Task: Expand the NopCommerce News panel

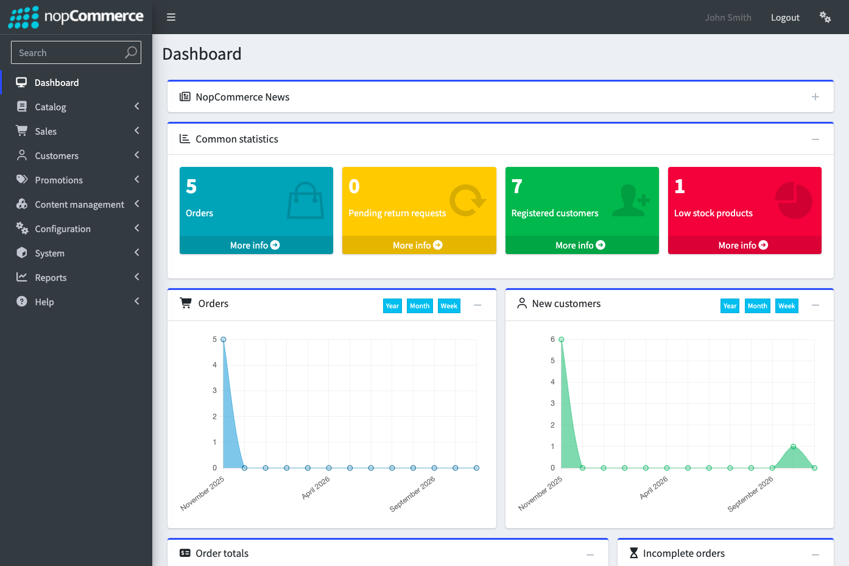Action: pyautogui.click(x=816, y=97)
